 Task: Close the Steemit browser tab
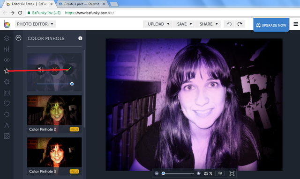(104, 4)
